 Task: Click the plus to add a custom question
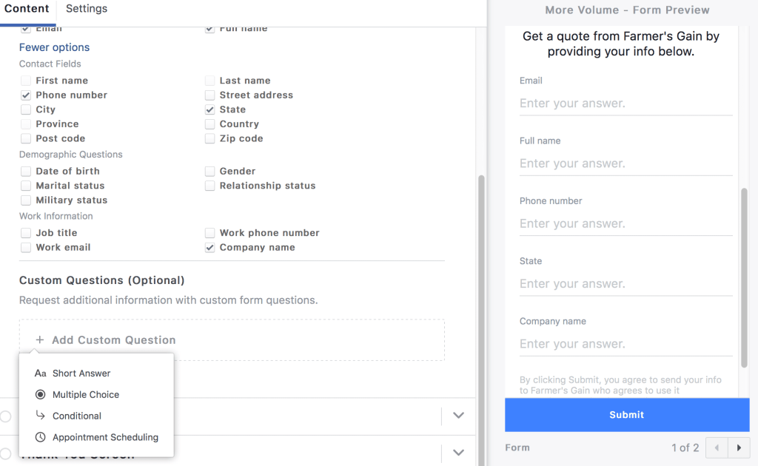(41, 340)
